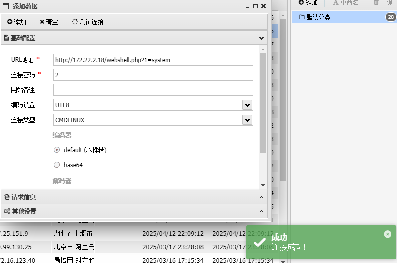Select the 默认分类 category with 28 badge
Viewport: 397px width, 263px height.
(340, 17)
